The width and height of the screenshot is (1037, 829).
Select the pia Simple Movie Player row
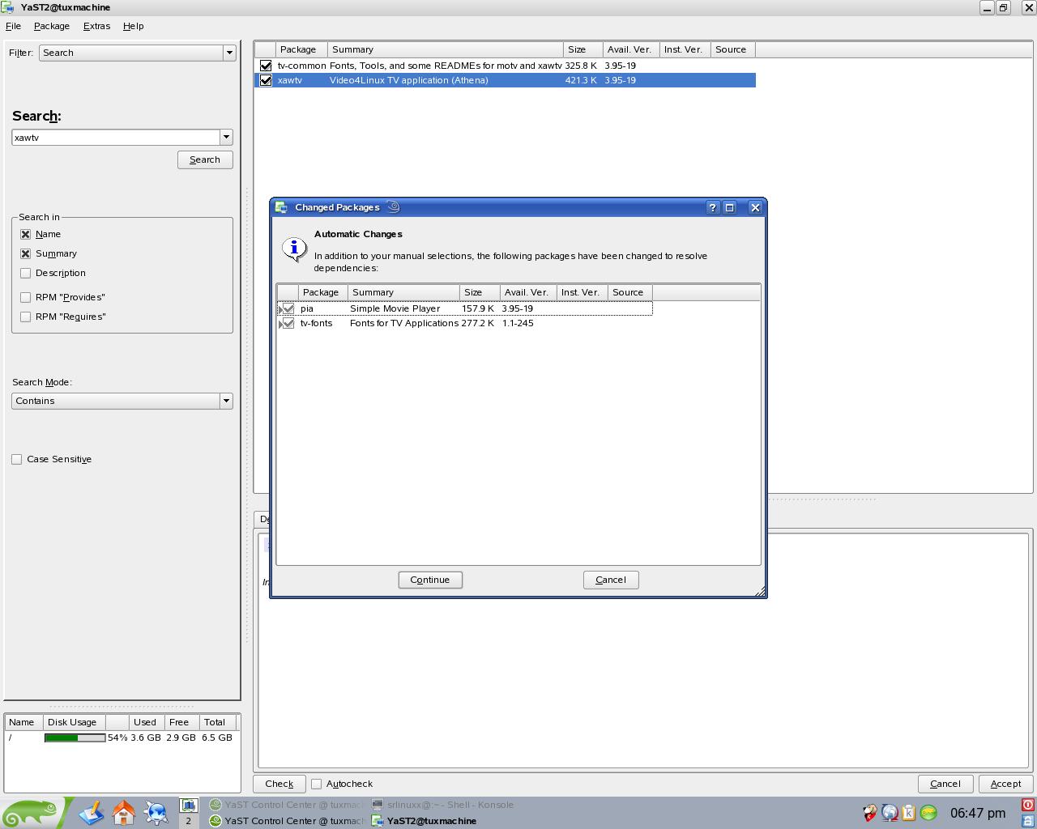(464, 308)
